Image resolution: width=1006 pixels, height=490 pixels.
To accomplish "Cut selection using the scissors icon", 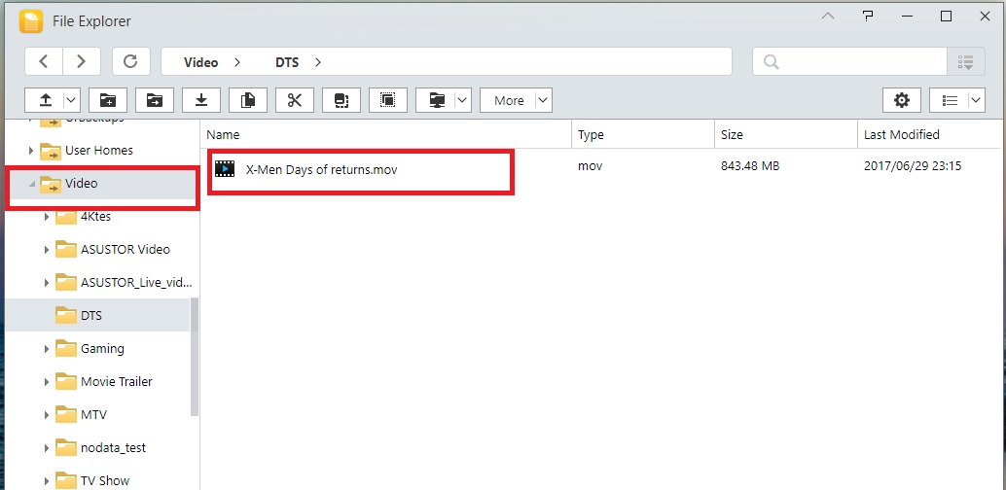I will click(x=294, y=100).
